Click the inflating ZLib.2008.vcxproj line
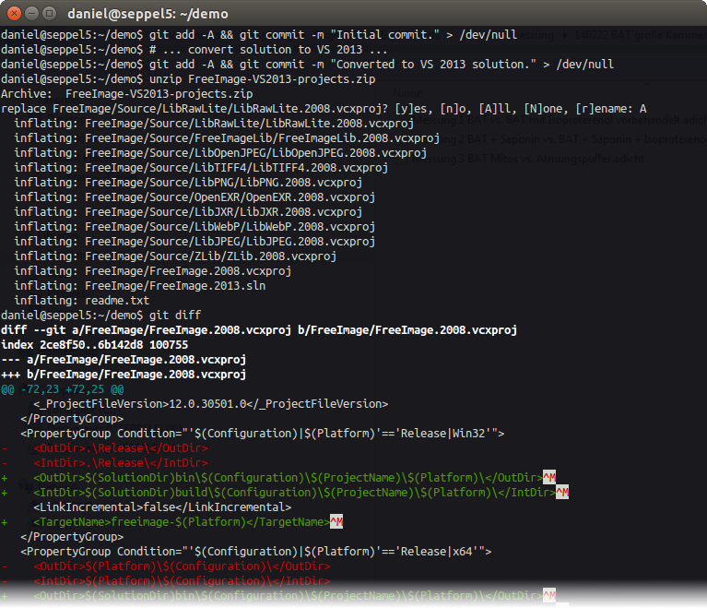The height and width of the screenshot is (608, 707). [175, 256]
